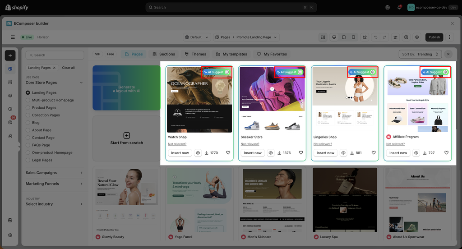Click the Shopify notifications bell
Image resolution: width=462 pixels, height=249 pixels.
tap(399, 7)
